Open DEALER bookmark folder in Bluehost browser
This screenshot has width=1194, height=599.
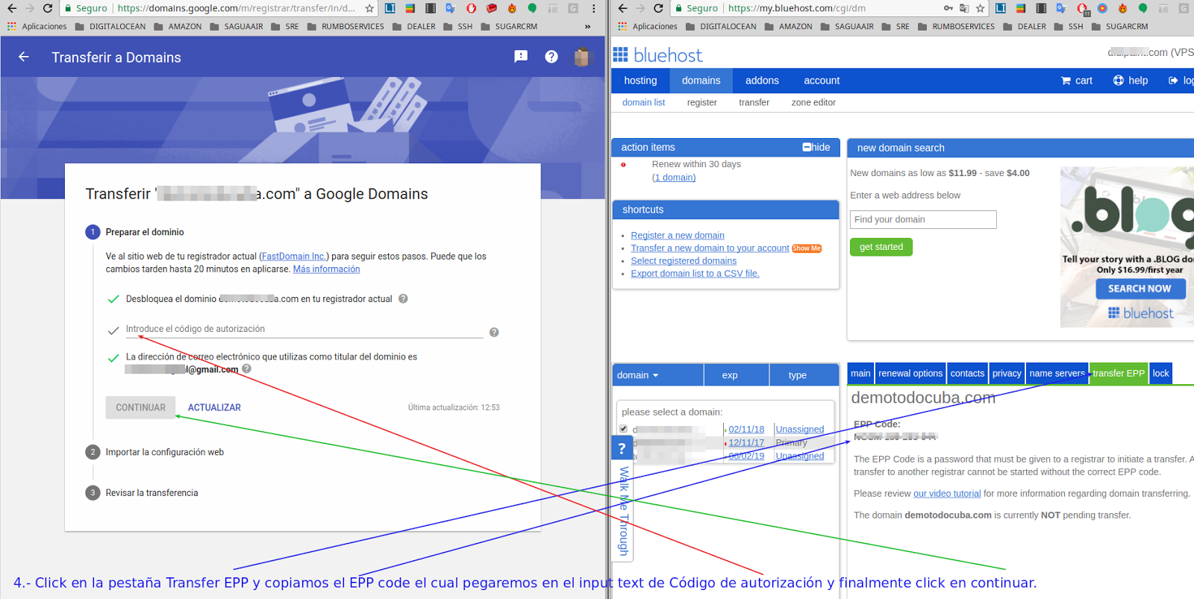click(x=1025, y=26)
